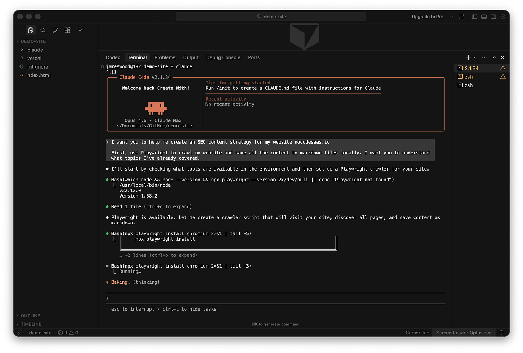Select the zsh terminal without warning icon
The image size is (523, 353).
468,85
